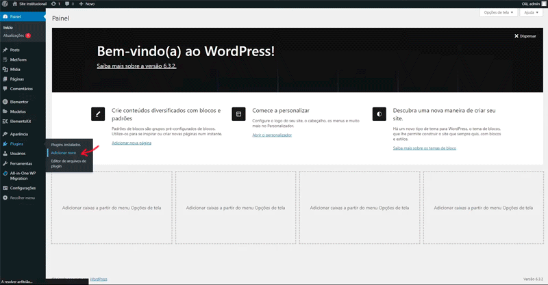
Task: Open Editor de arquivos de plugin
Action: click(x=68, y=163)
